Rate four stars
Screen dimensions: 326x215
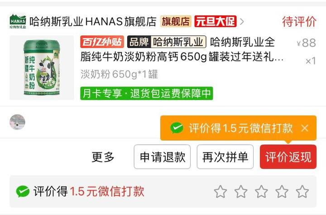(282, 191)
